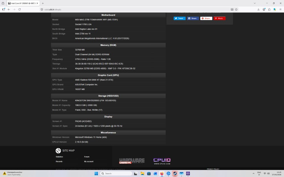The width and height of the screenshot is (284, 177).
Task: Expand the list all tabs chevron
Action: tap(255, 3)
